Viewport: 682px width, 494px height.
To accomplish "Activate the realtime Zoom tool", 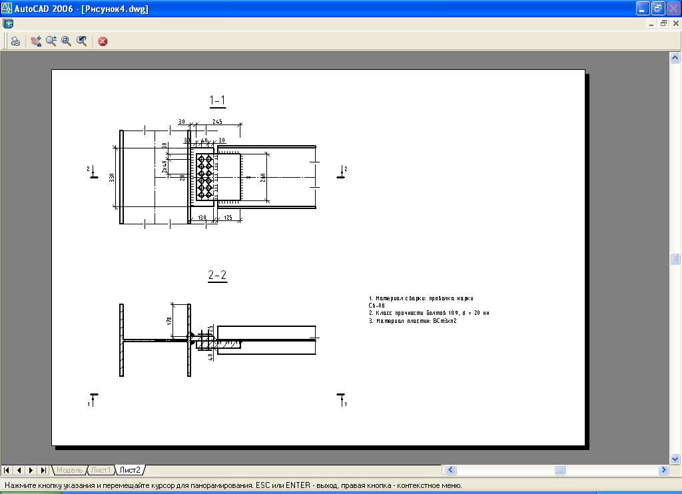I will [51, 41].
